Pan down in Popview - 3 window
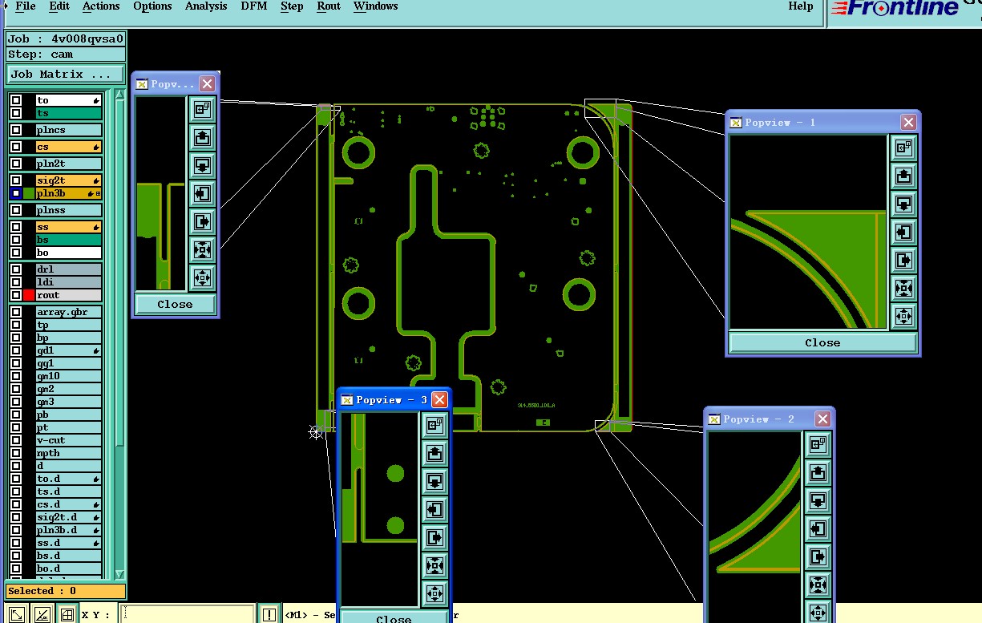This screenshot has width=982, height=623. pos(434,481)
